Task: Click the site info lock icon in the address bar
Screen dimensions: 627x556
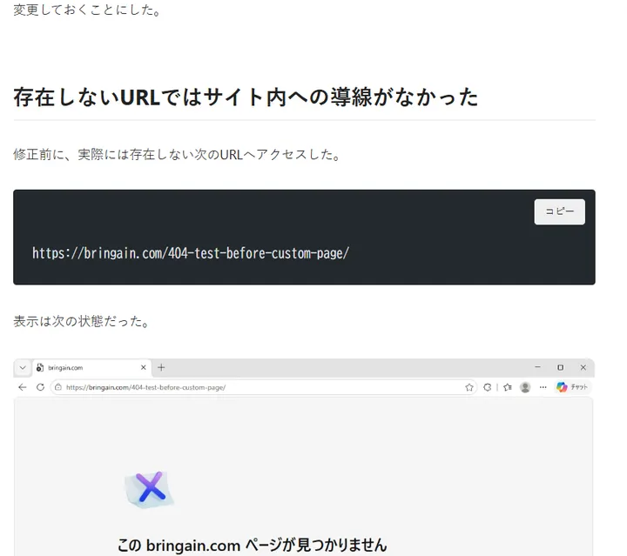Action: tap(58, 387)
